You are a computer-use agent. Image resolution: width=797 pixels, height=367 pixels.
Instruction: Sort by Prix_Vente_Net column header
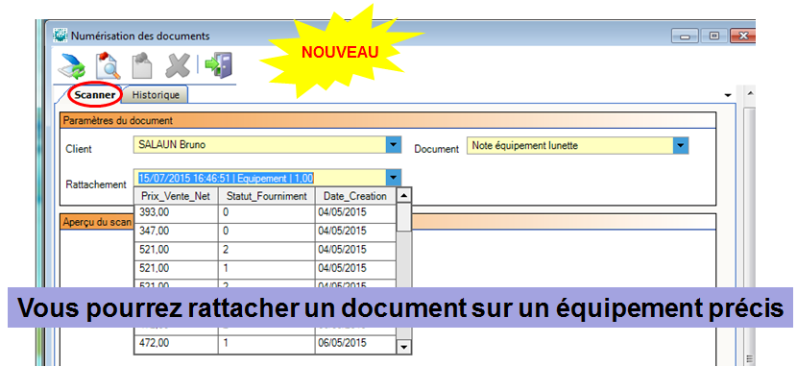(x=177, y=196)
